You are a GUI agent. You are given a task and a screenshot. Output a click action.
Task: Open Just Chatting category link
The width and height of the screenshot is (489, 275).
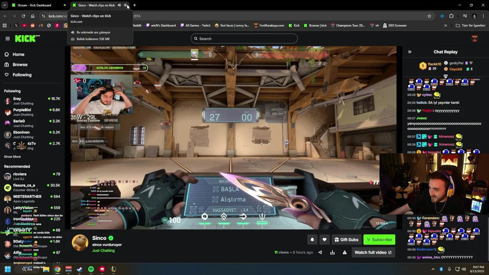click(103, 251)
